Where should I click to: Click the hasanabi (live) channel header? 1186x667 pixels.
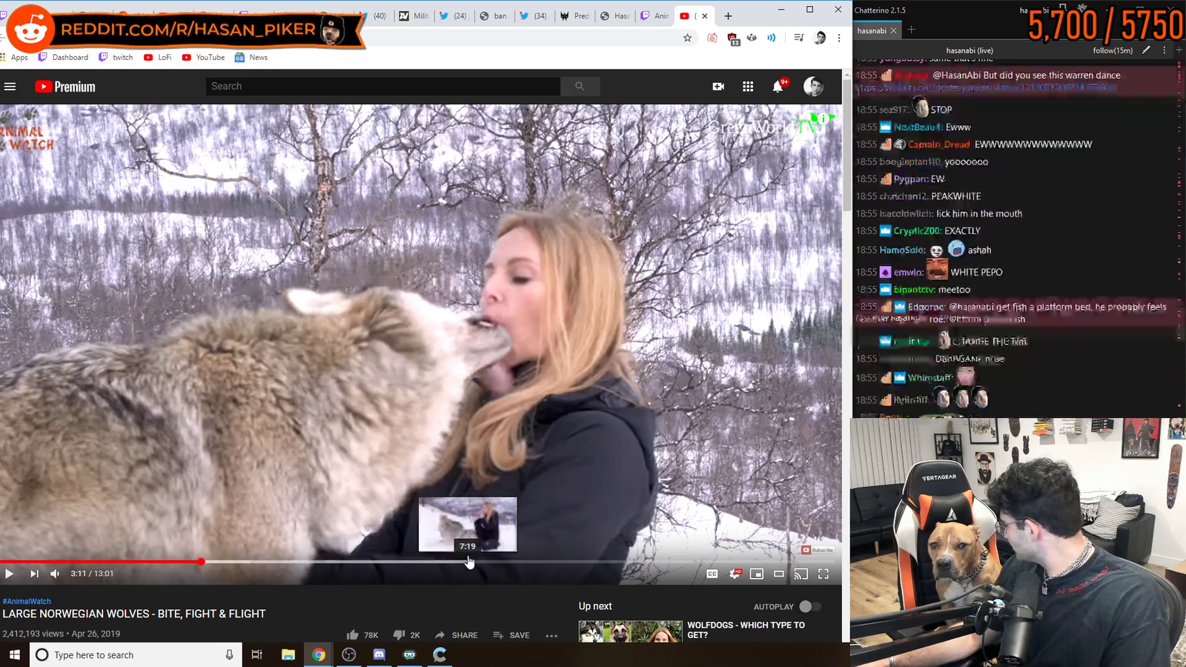pos(970,50)
